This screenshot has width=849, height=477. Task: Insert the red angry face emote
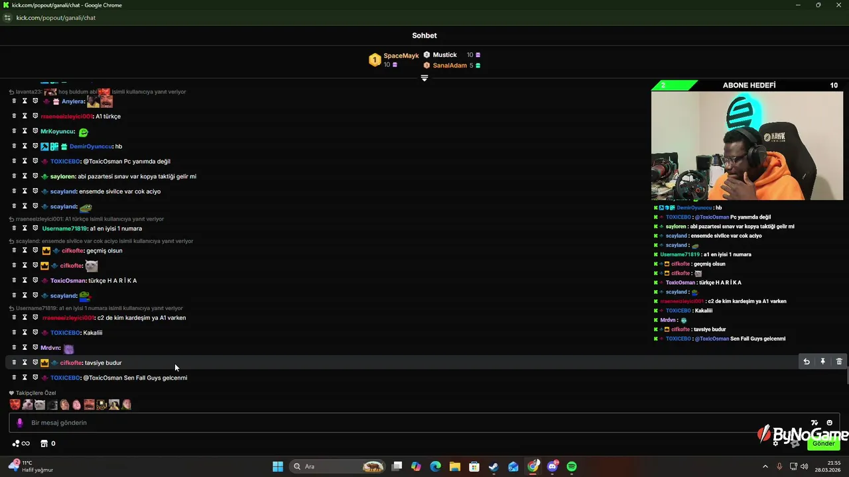tap(15, 404)
